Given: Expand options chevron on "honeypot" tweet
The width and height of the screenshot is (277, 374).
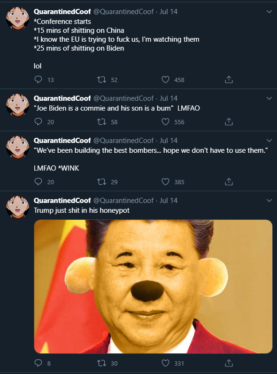Looking at the screenshot, I should pos(269,201).
